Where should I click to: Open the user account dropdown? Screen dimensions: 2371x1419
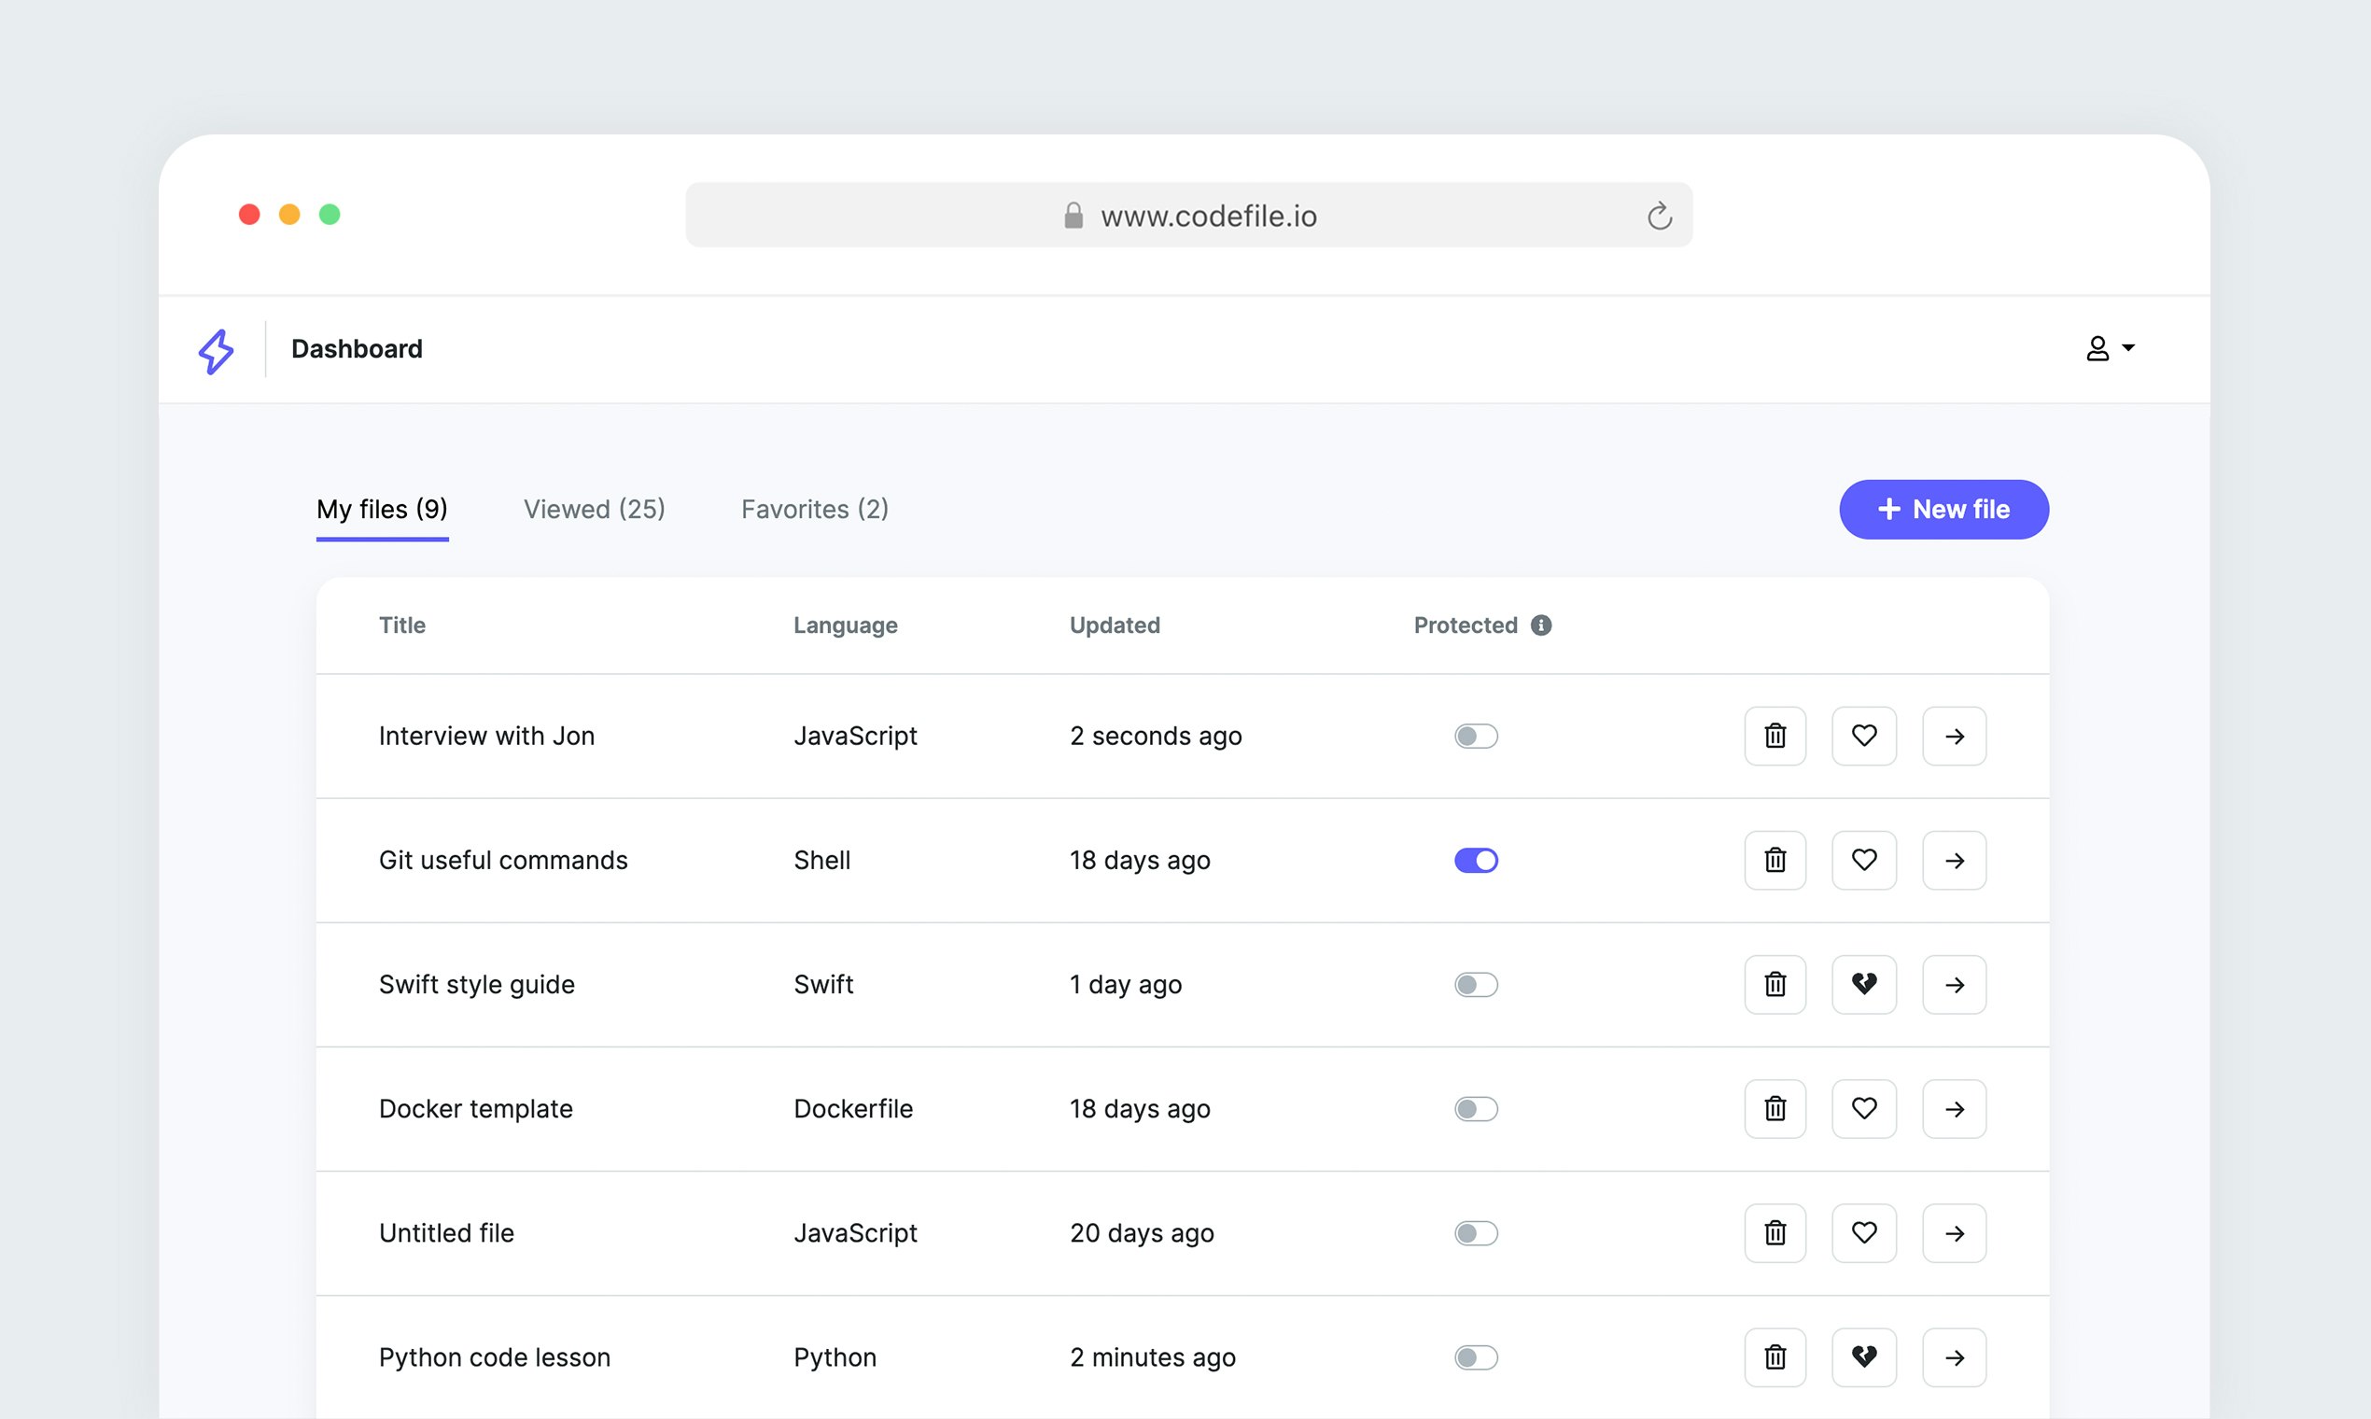(2110, 349)
